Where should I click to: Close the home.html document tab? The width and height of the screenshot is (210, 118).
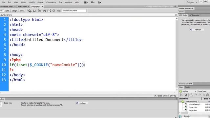(x=29, y=7)
